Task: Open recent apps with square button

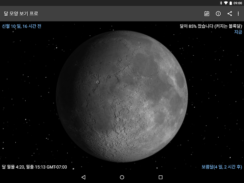Action: click(161, 177)
